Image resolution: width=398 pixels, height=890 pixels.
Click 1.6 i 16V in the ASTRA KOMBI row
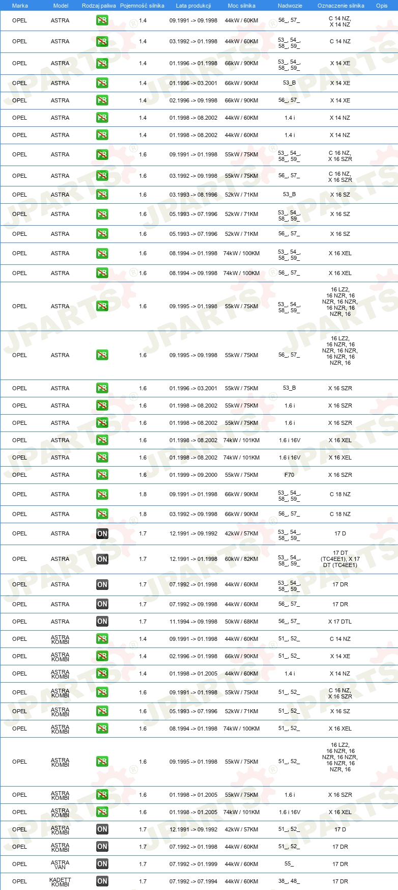[289, 812]
